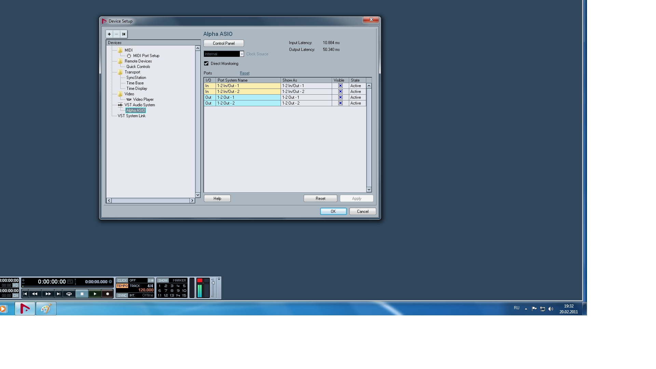Click the Add device plus button

pyautogui.click(x=109, y=34)
